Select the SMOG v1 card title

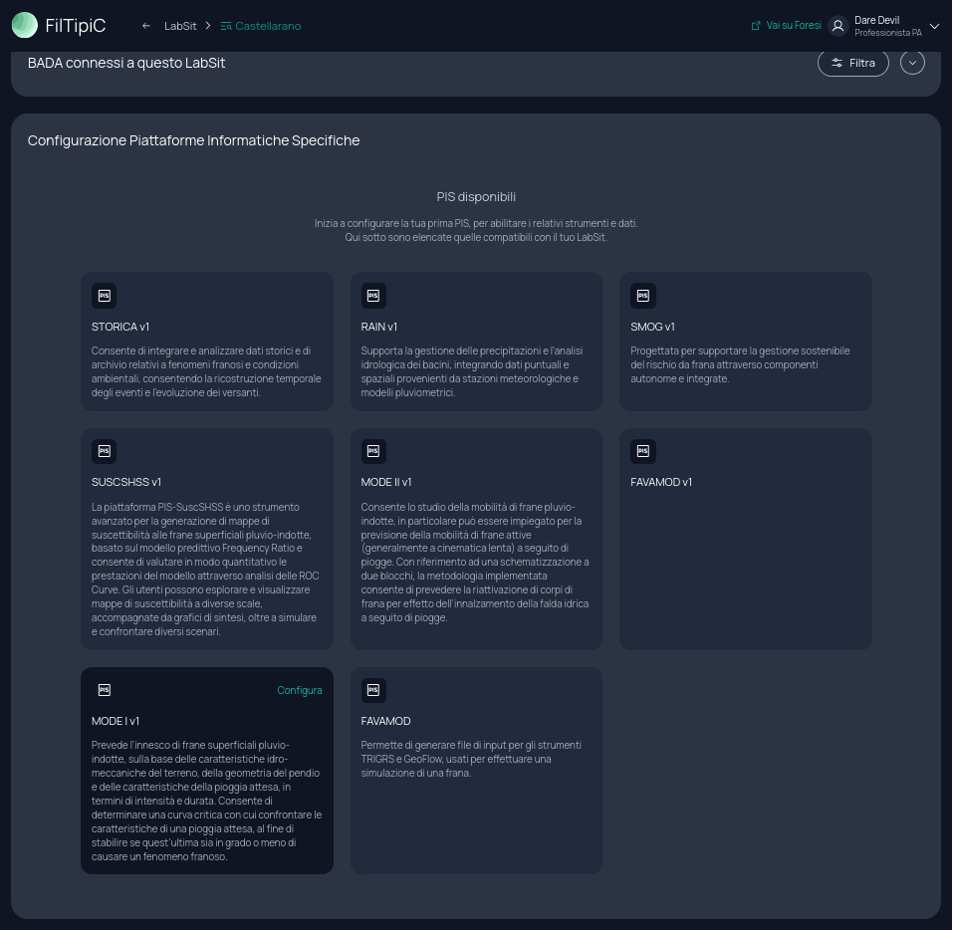tap(652, 327)
